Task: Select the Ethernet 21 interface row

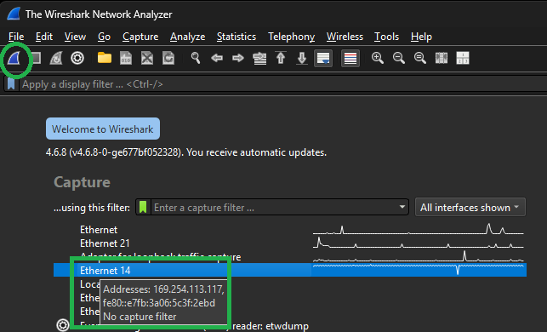Action: 290,243
